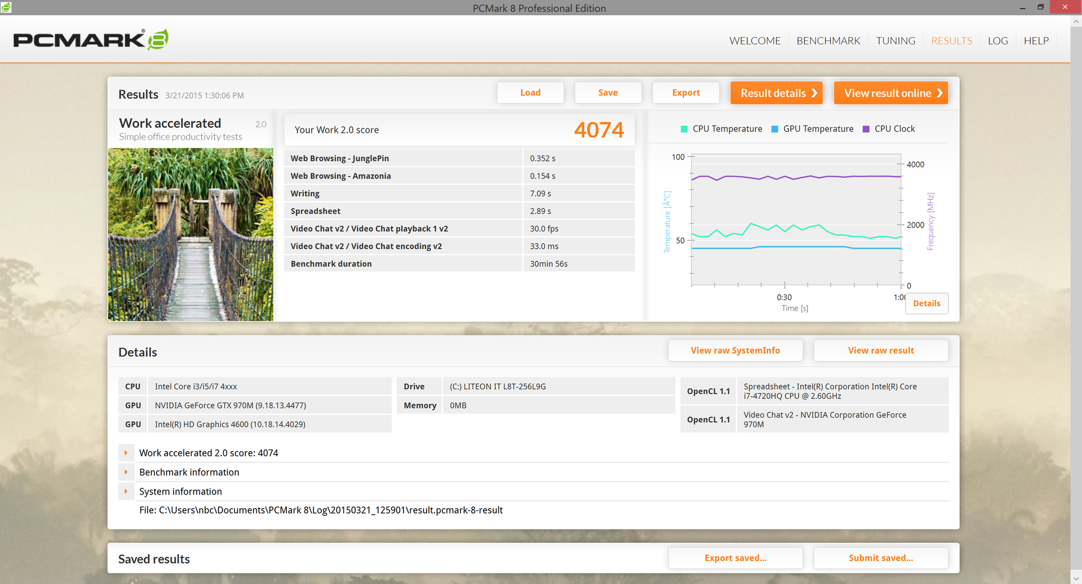Image resolution: width=1082 pixels, height=584 pixels.
Task: Click the Export button
Action: tap(686, 92)
